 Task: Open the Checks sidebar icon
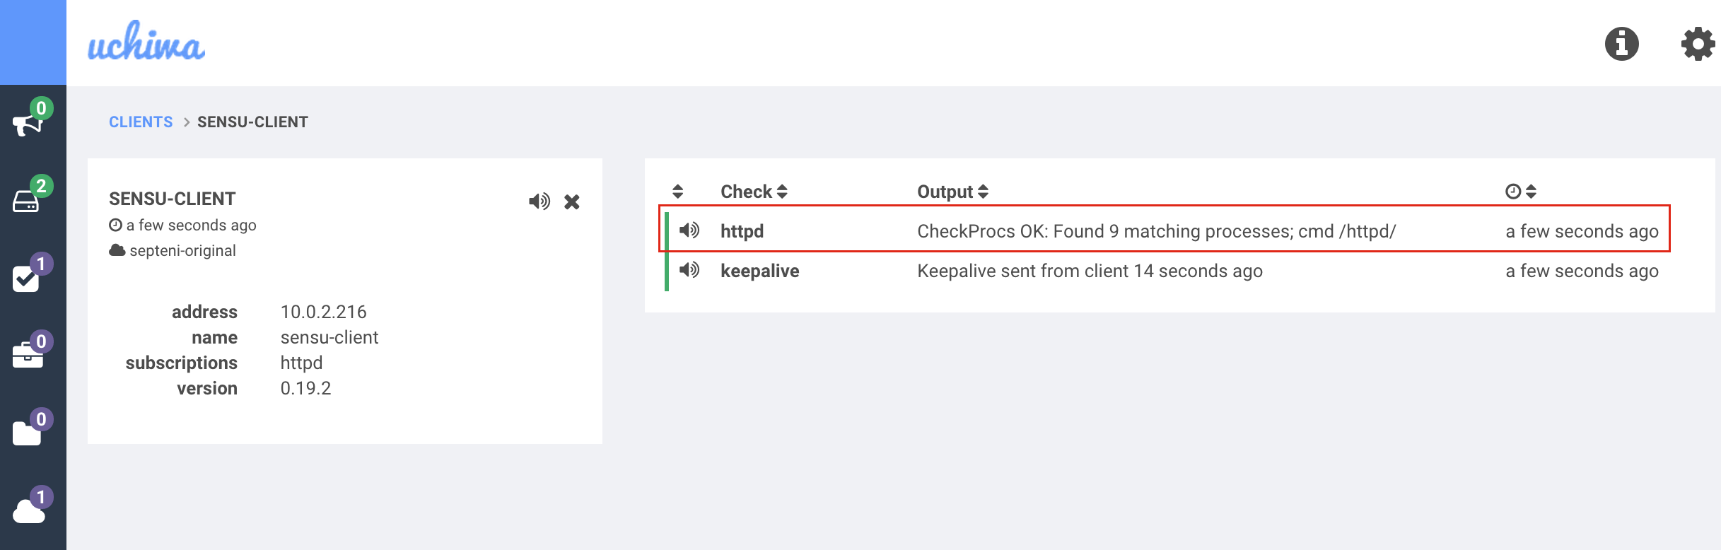(x=27, y=279)
